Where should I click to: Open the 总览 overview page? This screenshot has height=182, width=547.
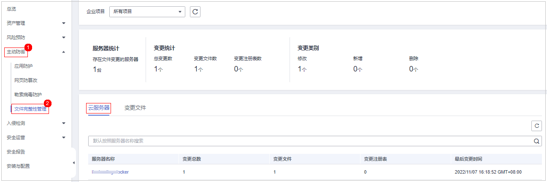pos(12,9)
